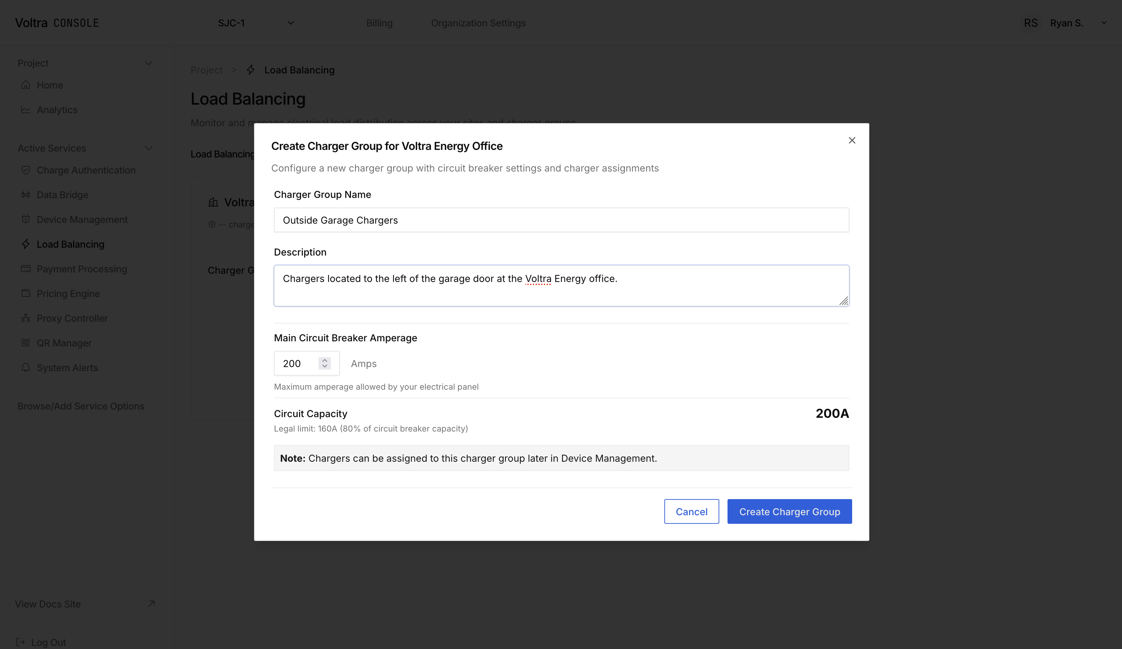The image size is (1122, 649).
Task: Select the Load Balancing lightning bolt icon
Action: point(26,244)
